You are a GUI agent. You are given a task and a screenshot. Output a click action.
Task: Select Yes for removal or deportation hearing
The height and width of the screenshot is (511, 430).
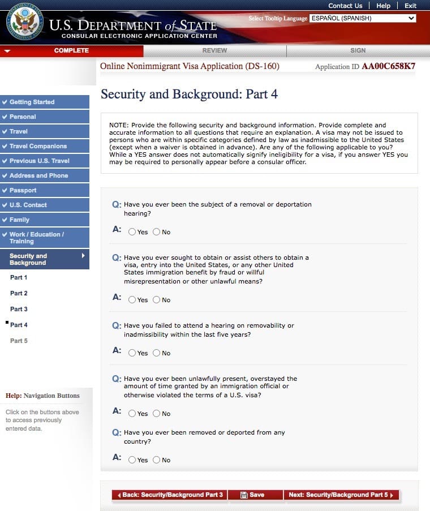pyautogui.click(x=132, y=232)
